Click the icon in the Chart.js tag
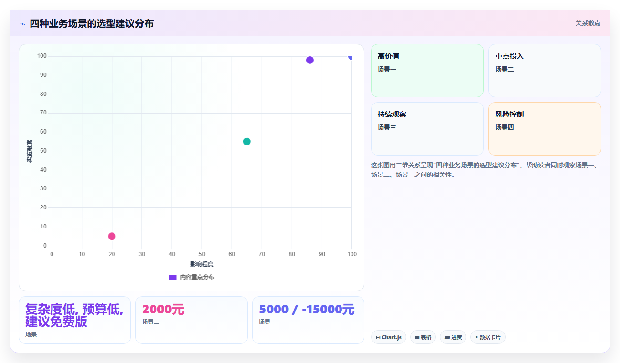620x363 pixels. point(378,337)
